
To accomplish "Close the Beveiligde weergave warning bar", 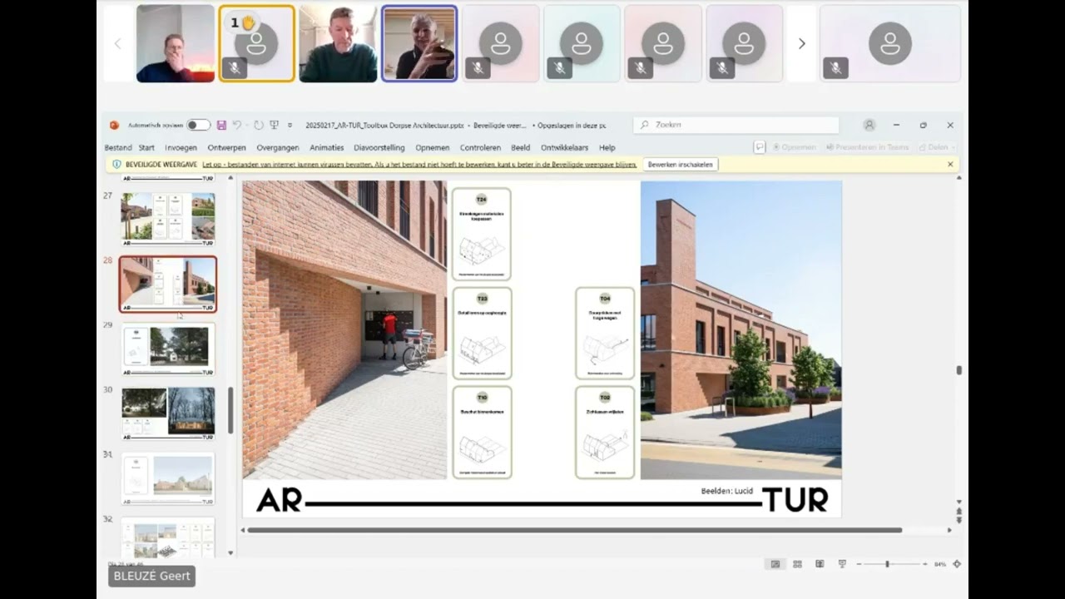I will tap(950, 165).
